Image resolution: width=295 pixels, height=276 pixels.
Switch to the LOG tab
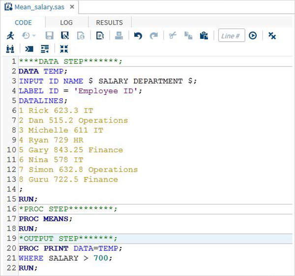pos(66,22)
